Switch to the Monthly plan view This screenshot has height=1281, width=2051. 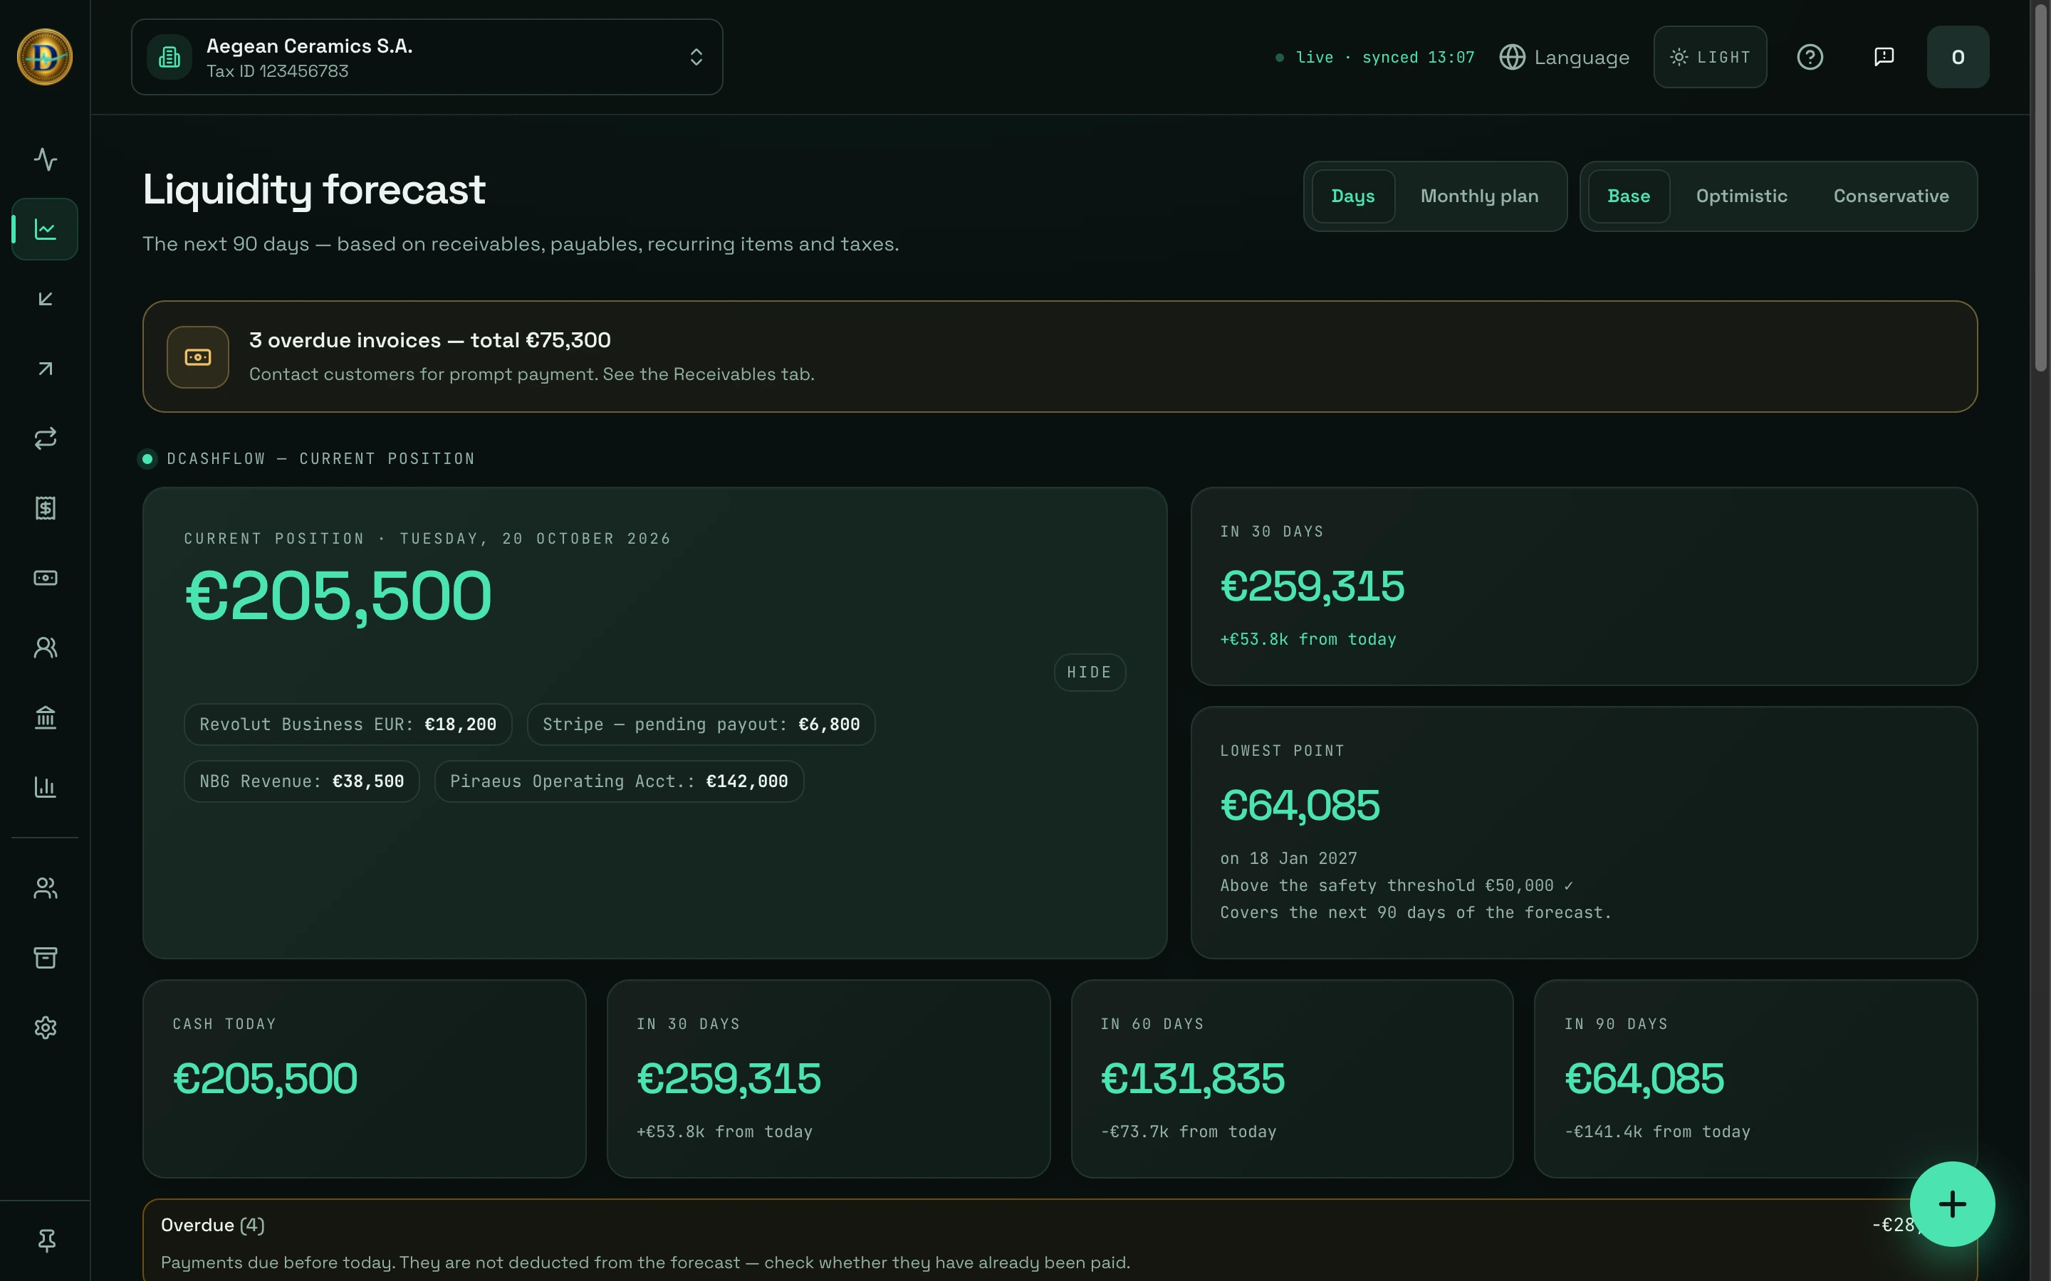click(x=1479, y=196)
